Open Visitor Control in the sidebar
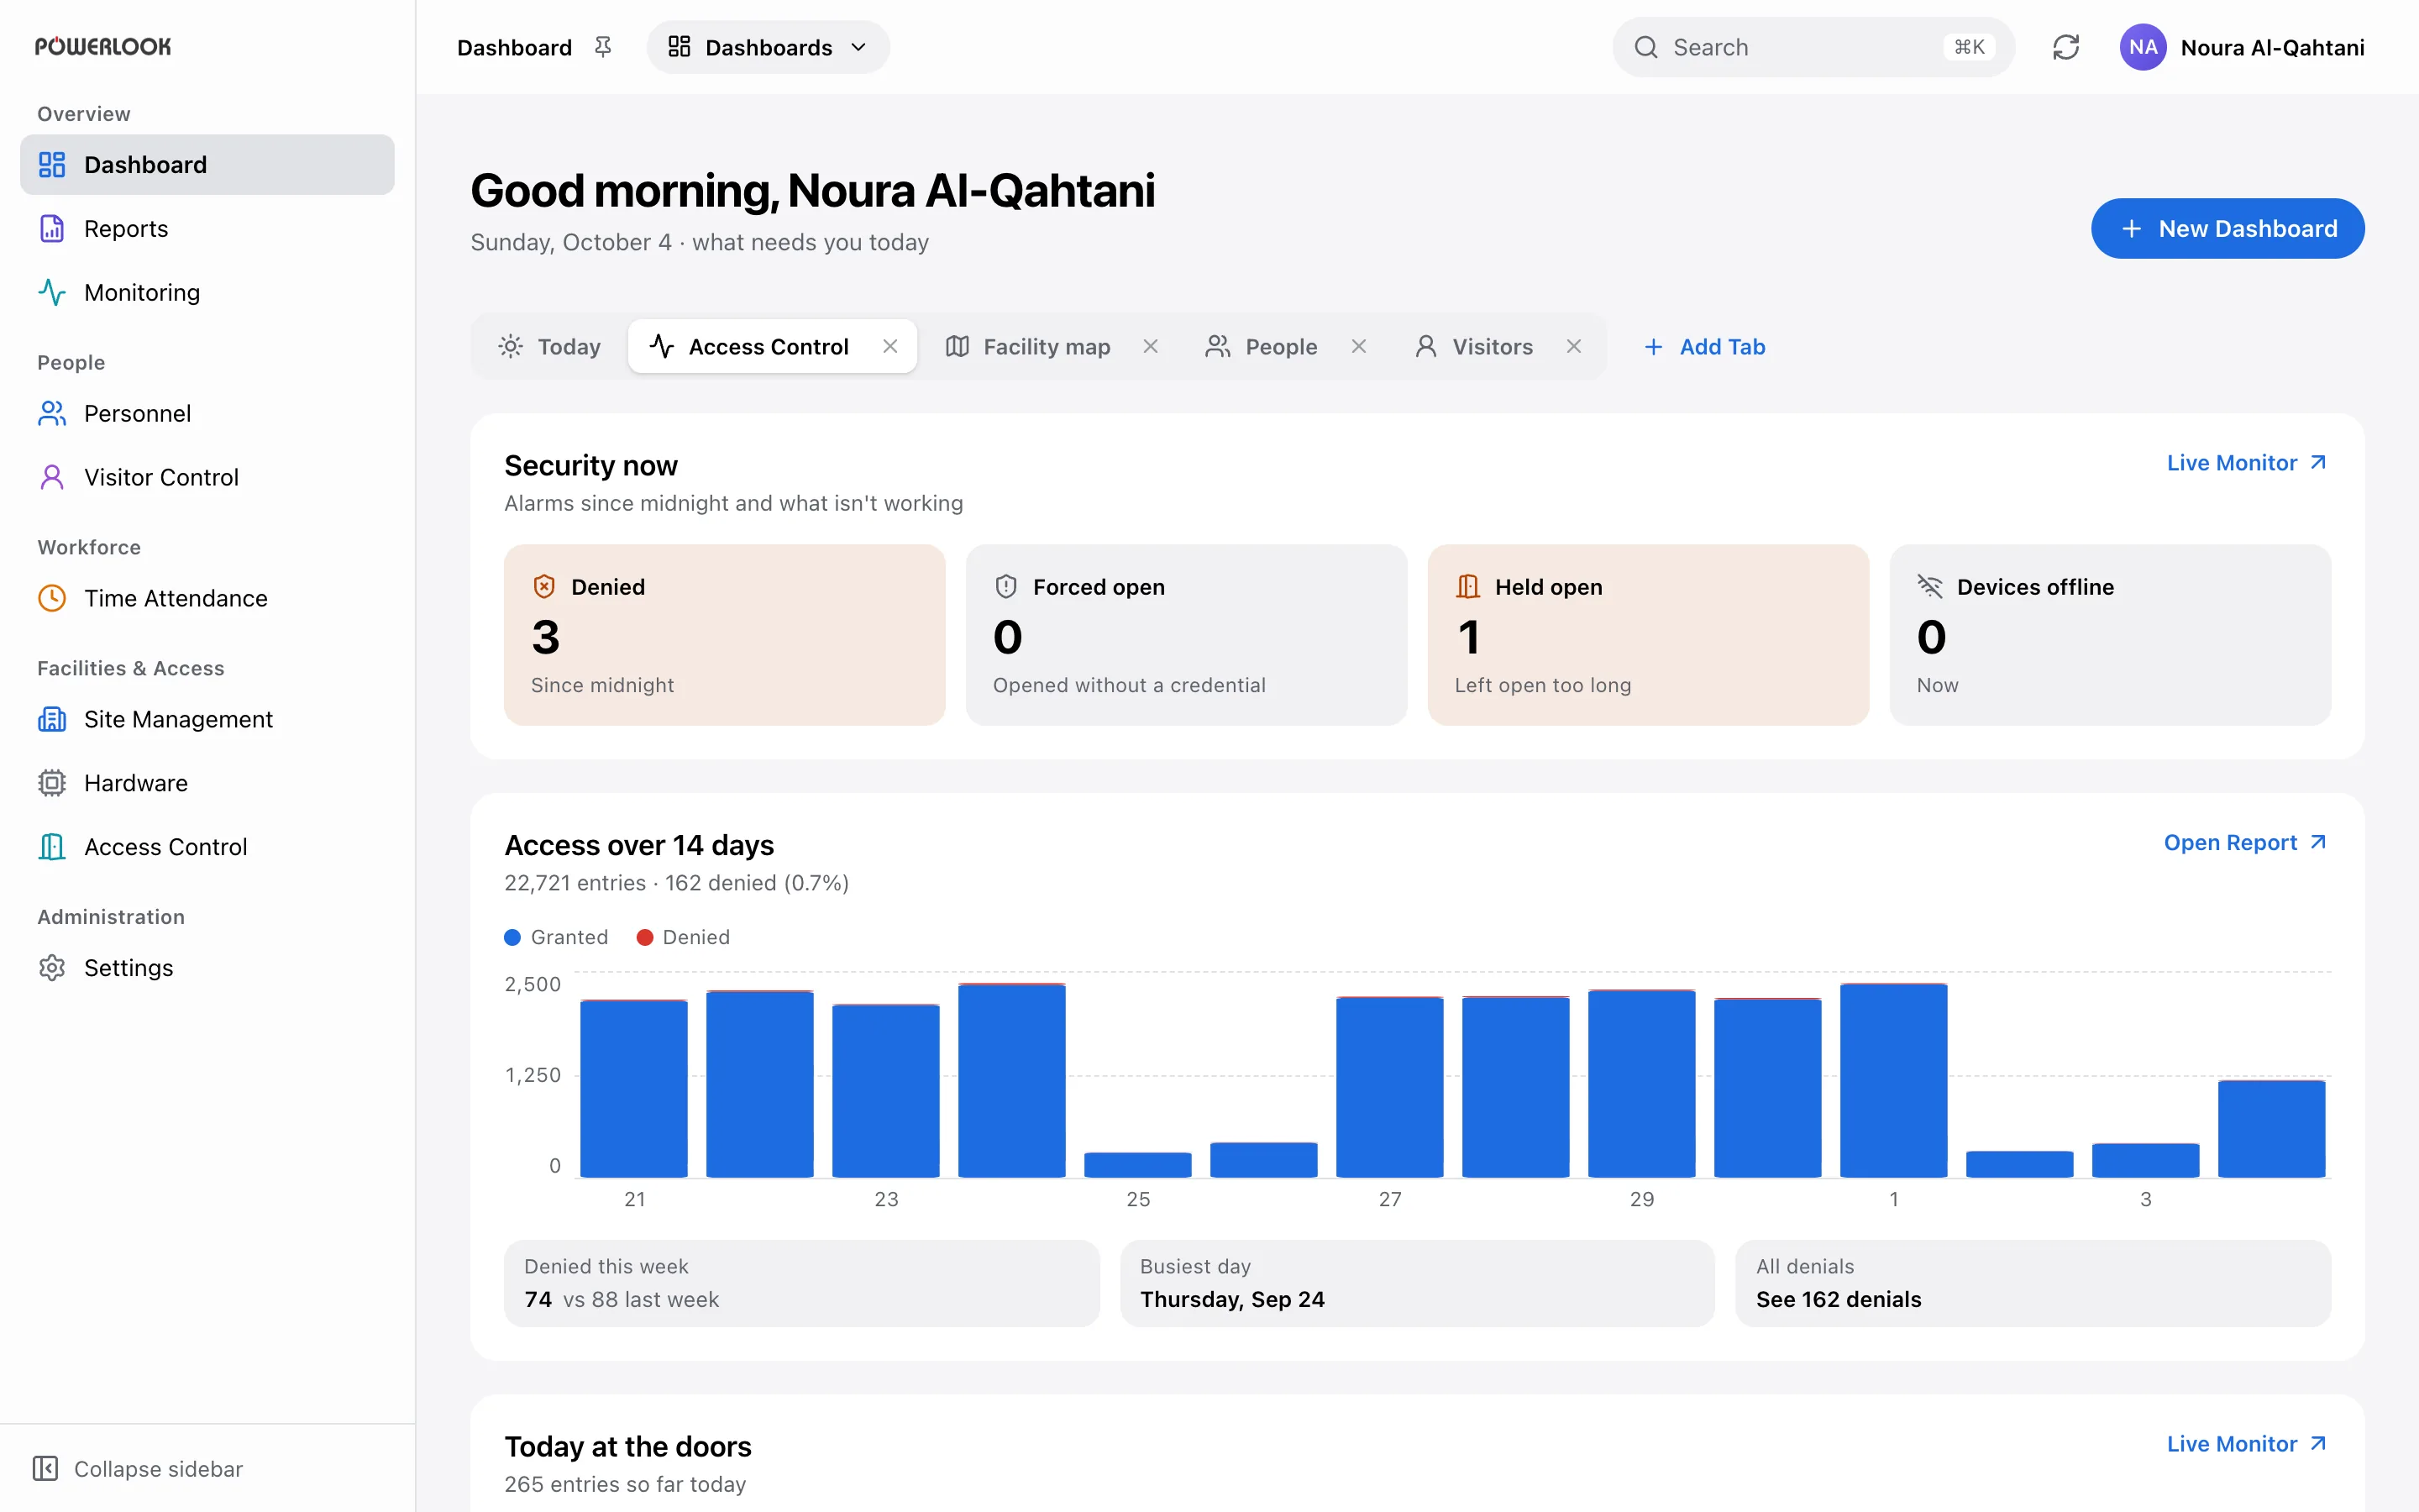The image size is (2419, 1512). point(207,477)
